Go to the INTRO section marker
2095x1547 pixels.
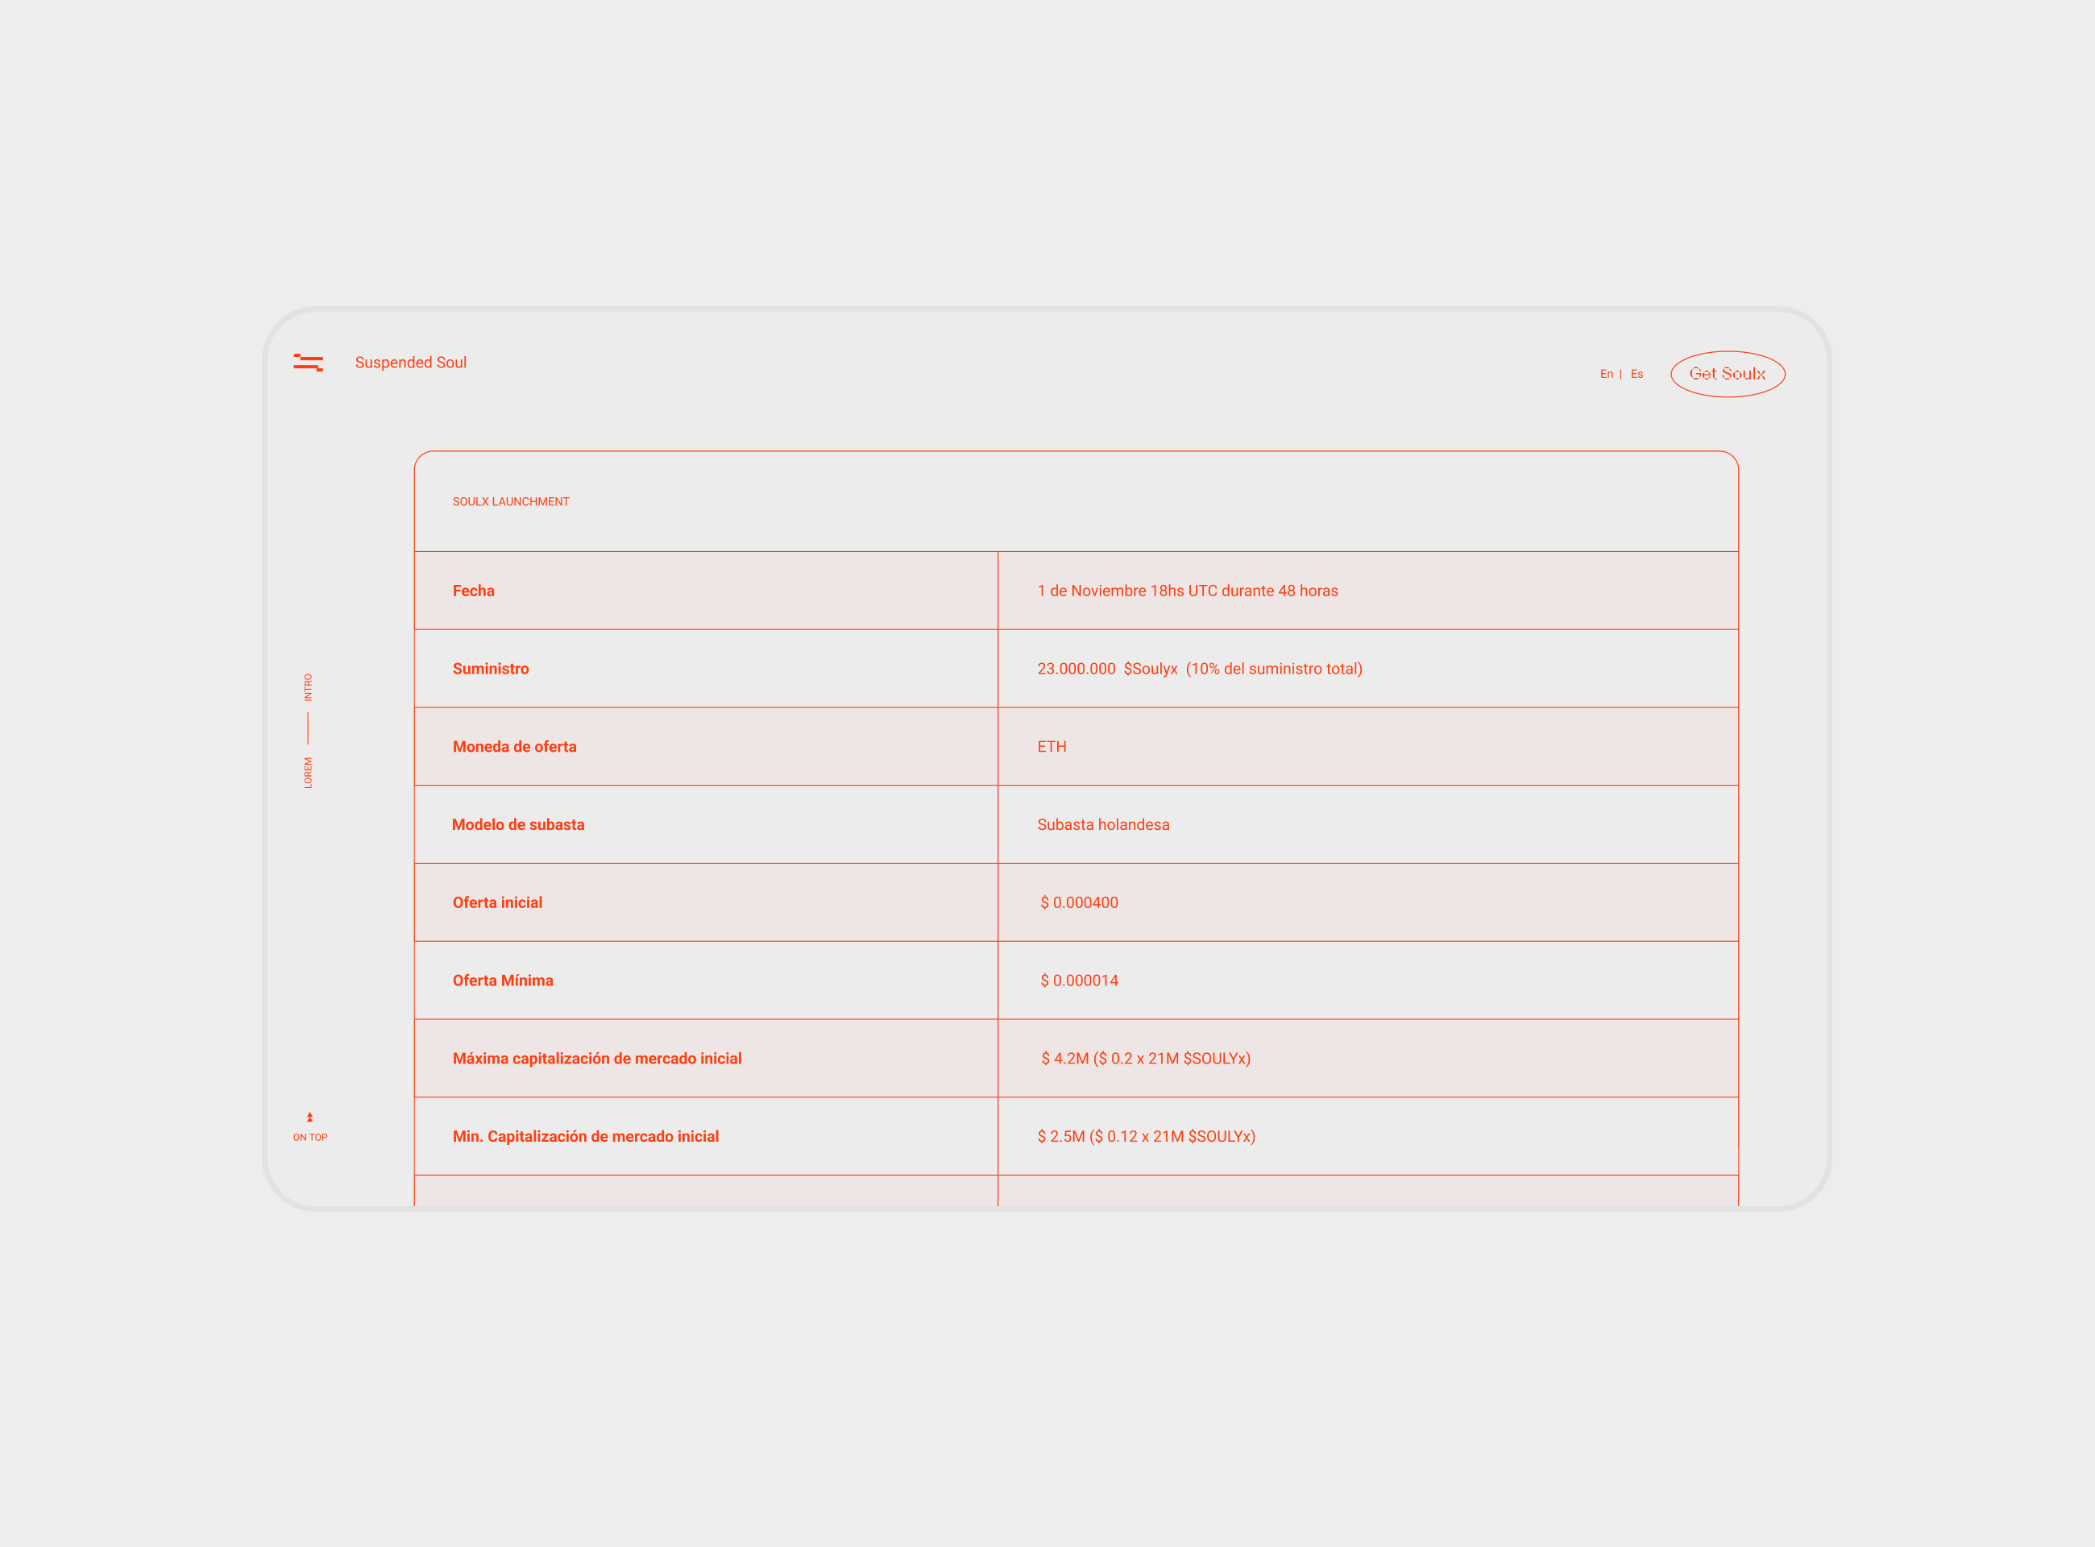click(x=308, y=687)
